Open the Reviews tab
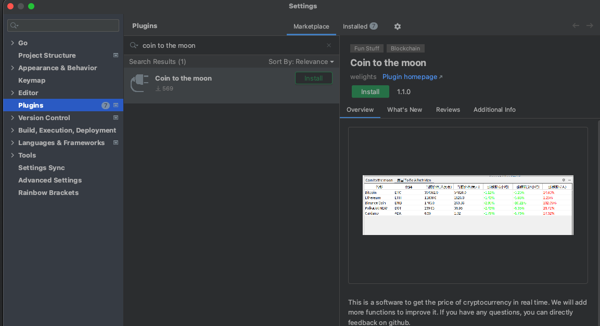This screenshot has height=326, width=600. 448,110
